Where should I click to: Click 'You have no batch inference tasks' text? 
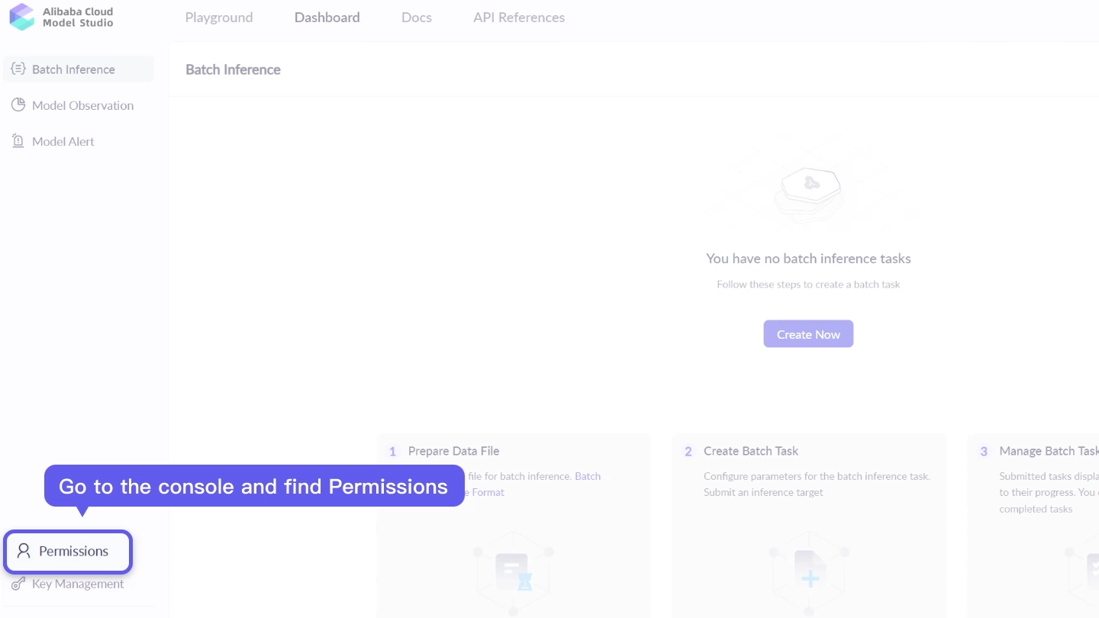(808, 259)
